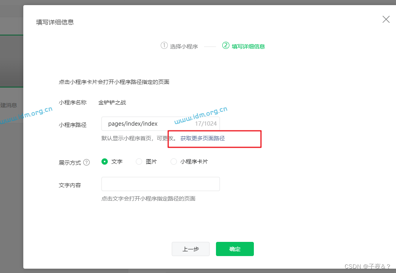The image size is (396, 273).
Task: Go back with the 上一步 button
Action: [191, 249]
